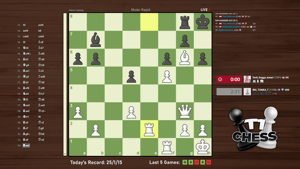Image resolution: width=300 pixels, height=169 pixels.
Task: Click the Mieses Opening label above the board
Action: pyautogui.click(x=76, y=10)
